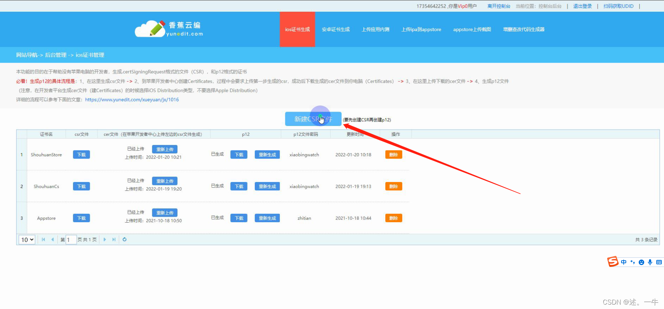This screenshot has width=664, height=309.
Task: Delete the ShouhuanStore certificate
Action: tap(394, 154)
